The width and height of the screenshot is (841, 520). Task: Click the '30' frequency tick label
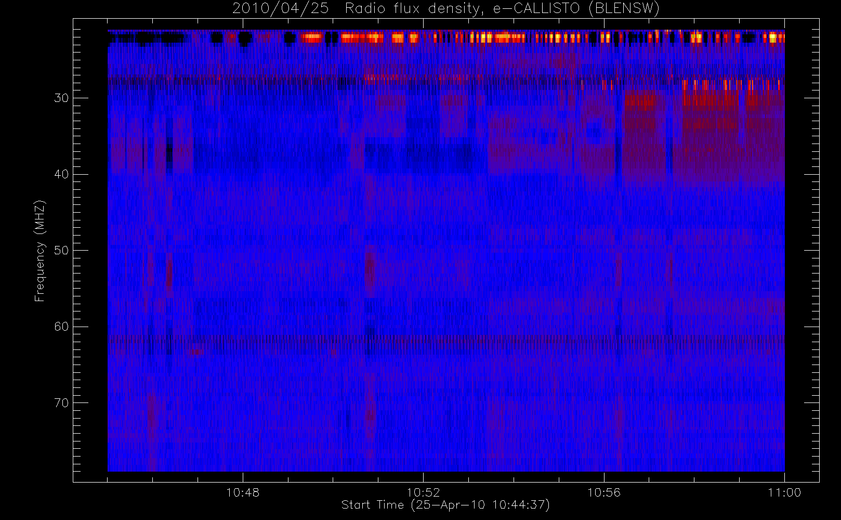(x=61, y=98)
